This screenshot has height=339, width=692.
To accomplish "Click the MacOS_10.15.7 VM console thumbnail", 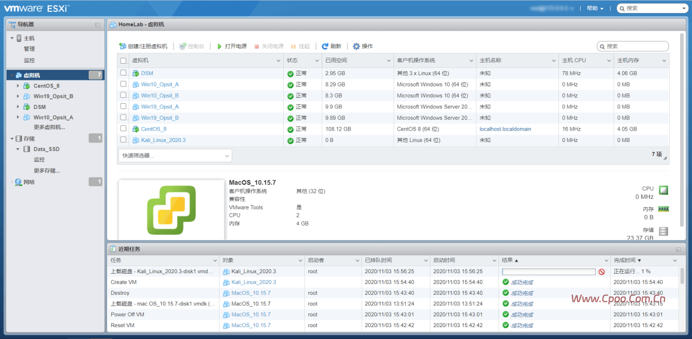I will pos(171,210).
